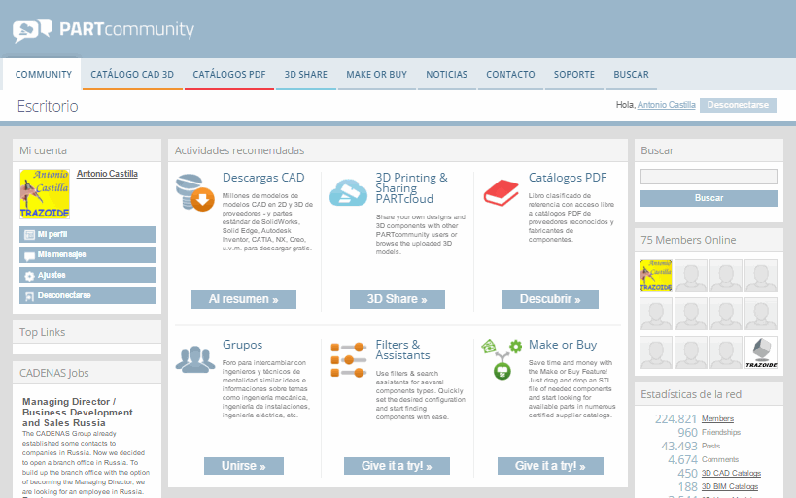This screenshot has height=498, width=796.
Task: Open the NOTICIAS tab
Action: coord(446,74)
